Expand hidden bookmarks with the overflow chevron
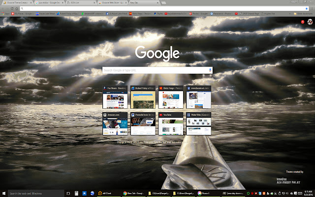 tap(290, 14)
